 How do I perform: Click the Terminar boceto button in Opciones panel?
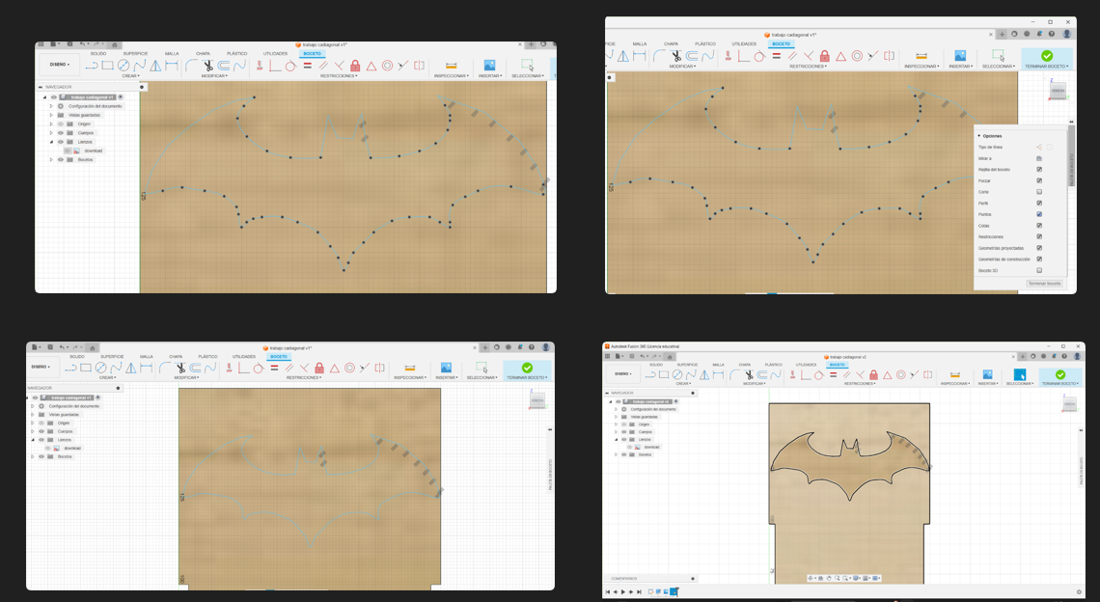(x=1045, y=284)
